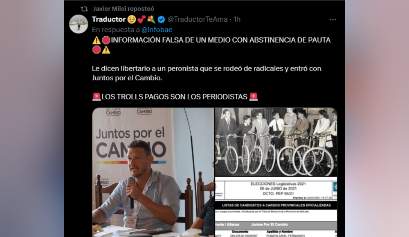
Task: Click the smiling tear emoji after Traductor
Action: click(x=132, y=19)
